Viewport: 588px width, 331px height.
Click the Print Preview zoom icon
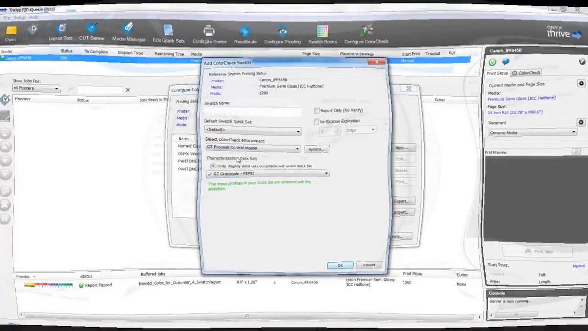(x=577, y=152)
